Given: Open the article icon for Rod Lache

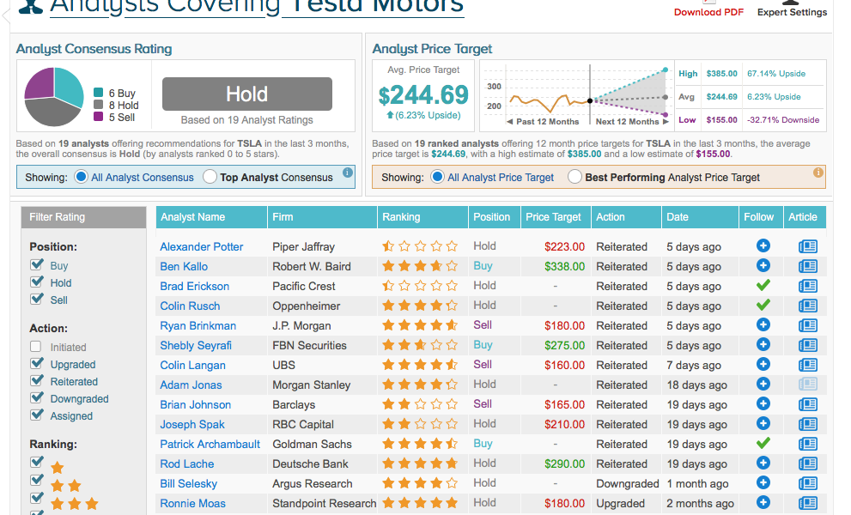Looking at the screenshot, I should point(807,463).
